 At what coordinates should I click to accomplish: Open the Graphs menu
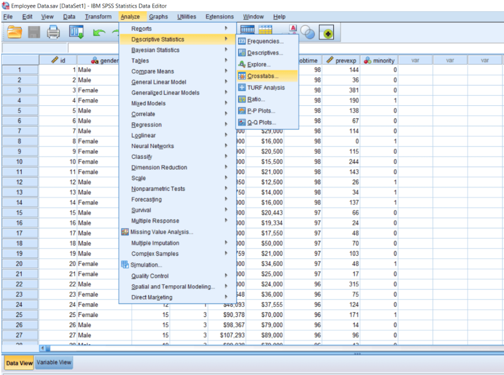click(158, 16)
